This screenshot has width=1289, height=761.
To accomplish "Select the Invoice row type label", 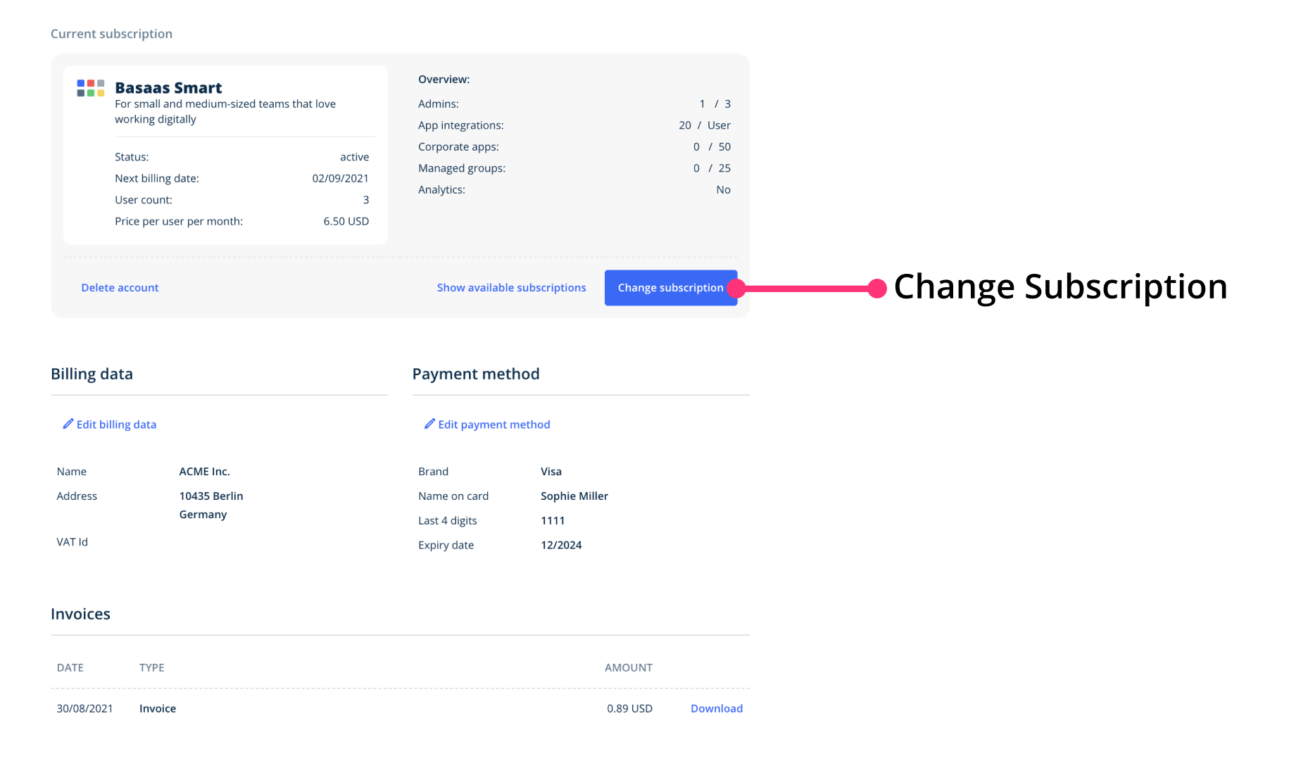I will click(158, 708).
